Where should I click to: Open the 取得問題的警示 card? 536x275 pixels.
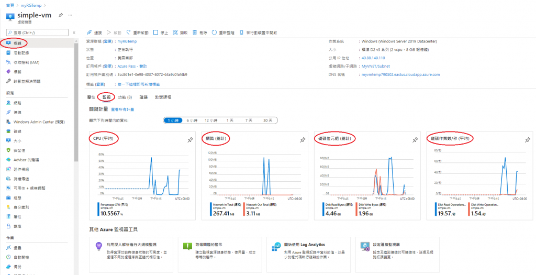point(220,254)
